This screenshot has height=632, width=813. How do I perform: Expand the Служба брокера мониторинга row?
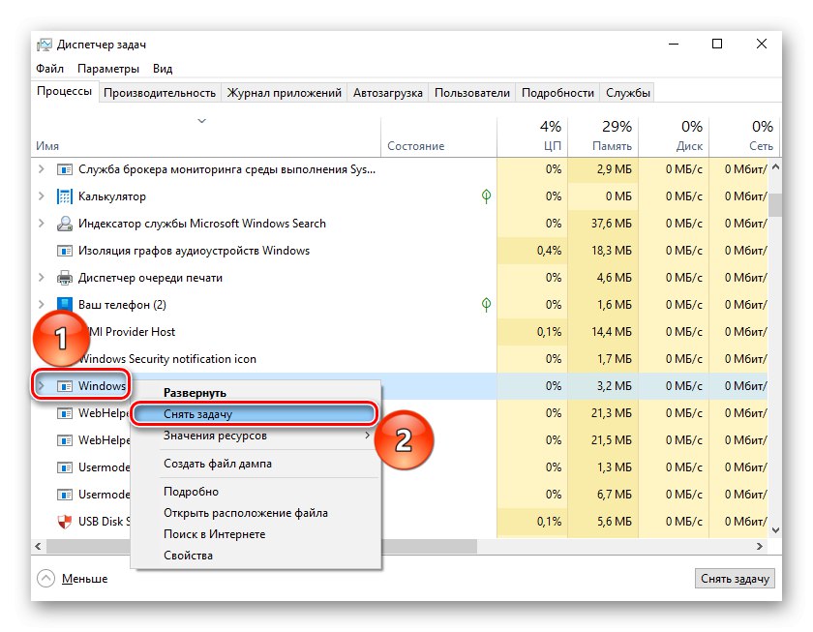click(x=42, y=169)
